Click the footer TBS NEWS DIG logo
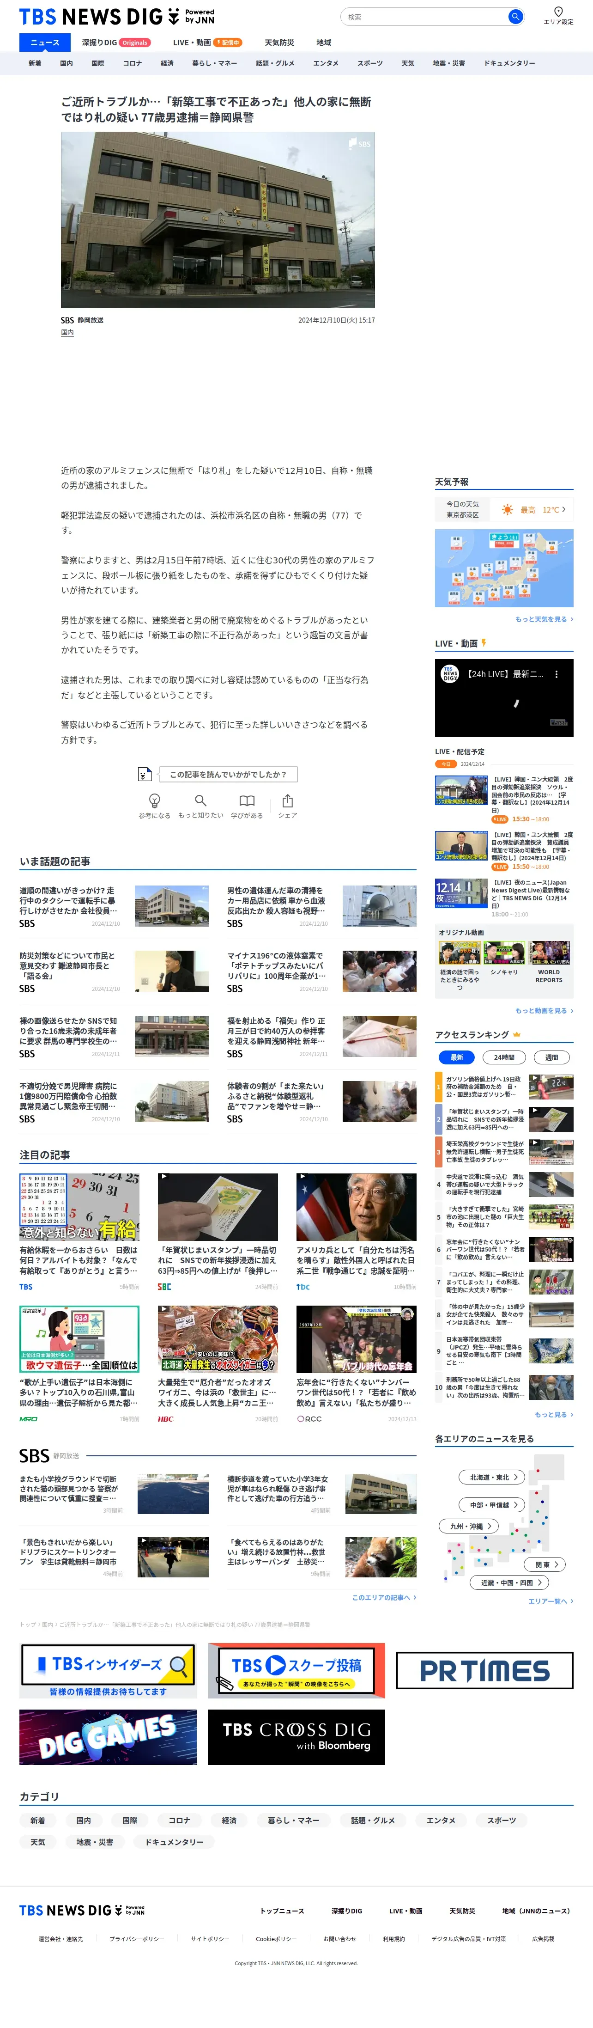Screen dimensions: 593x2028 click(x=82, y=1910)
